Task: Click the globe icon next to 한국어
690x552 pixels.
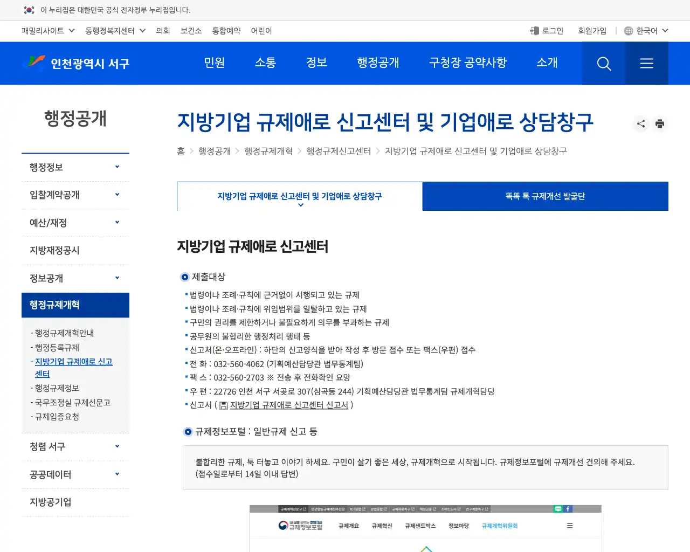Action: click(628, 31)
